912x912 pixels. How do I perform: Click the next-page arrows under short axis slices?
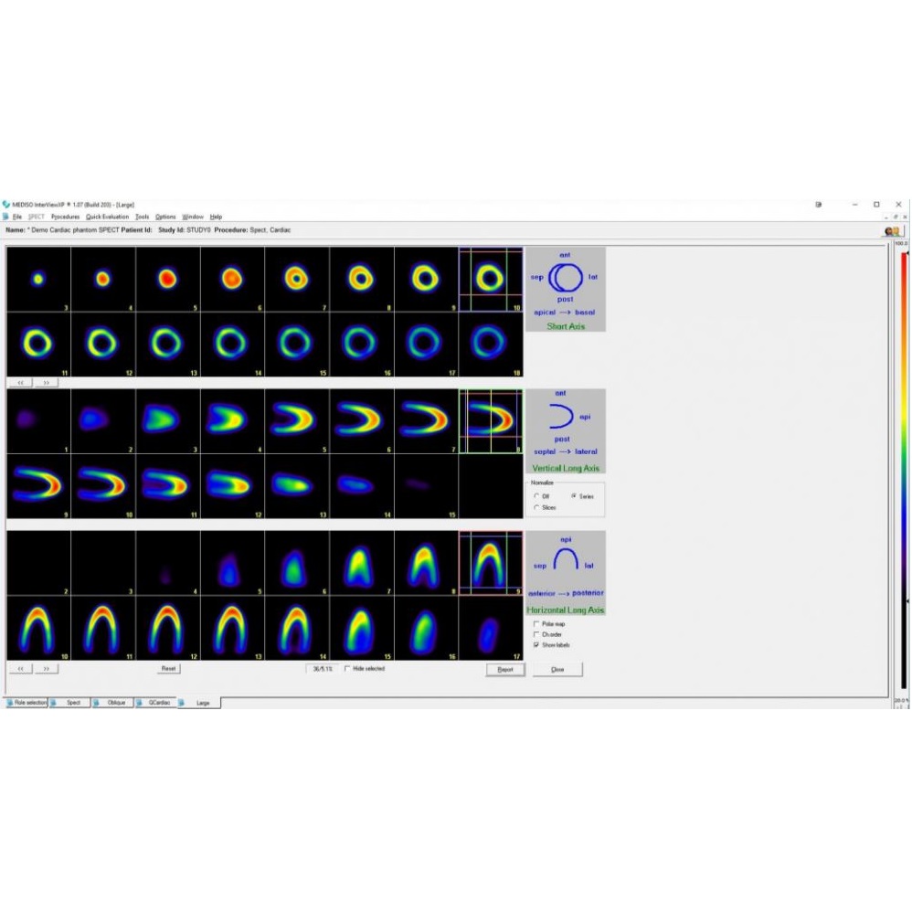[47, 383]
